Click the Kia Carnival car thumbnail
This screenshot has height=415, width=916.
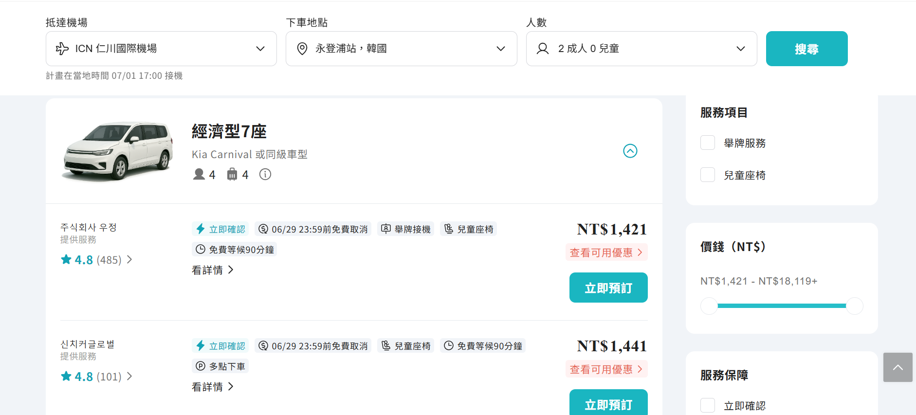[118, 151]
